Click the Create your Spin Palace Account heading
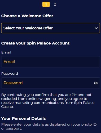The height and width of the screenshot is (133, 101). (35, 43)
